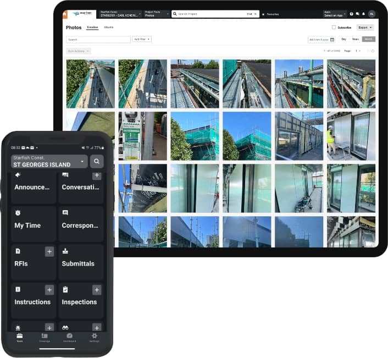Screen dimensions: 388x358
Task: Open Dashboard from phone bottom bar
Action: pyautogui.click(x=69, y=337)
